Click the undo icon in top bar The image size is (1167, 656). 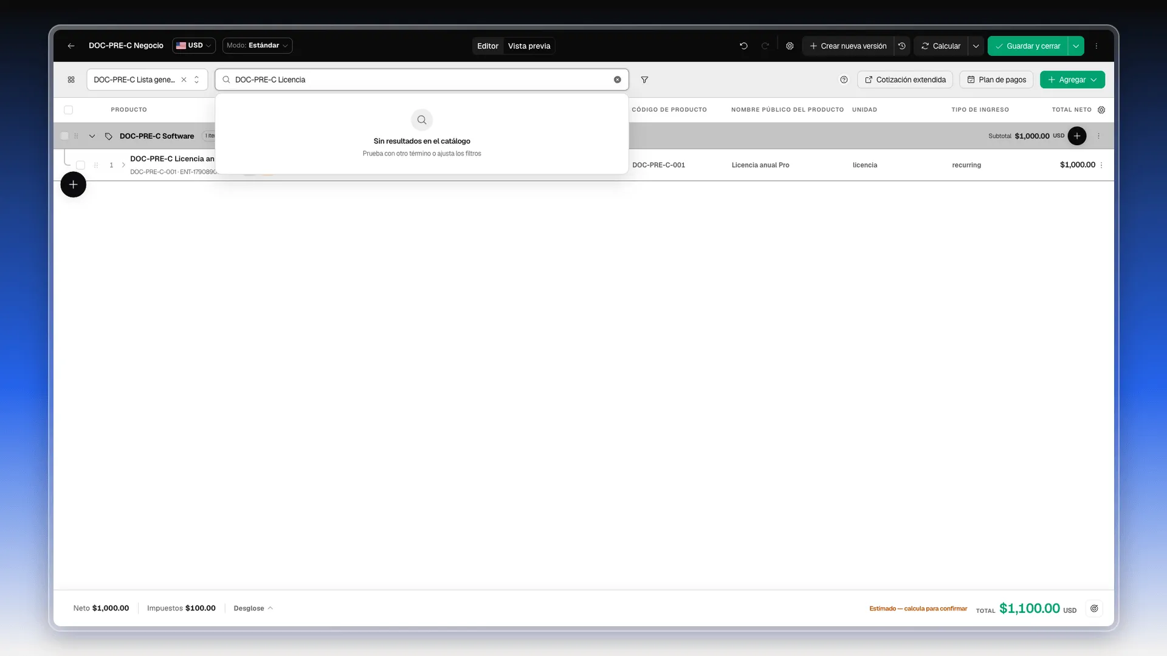tap(743, 46)
